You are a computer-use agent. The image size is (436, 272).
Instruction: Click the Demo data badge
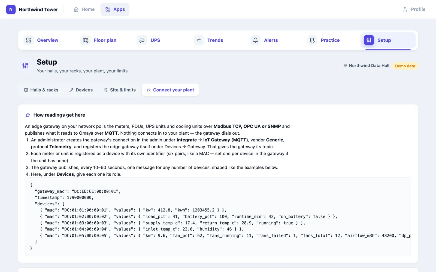pos(405,66)
